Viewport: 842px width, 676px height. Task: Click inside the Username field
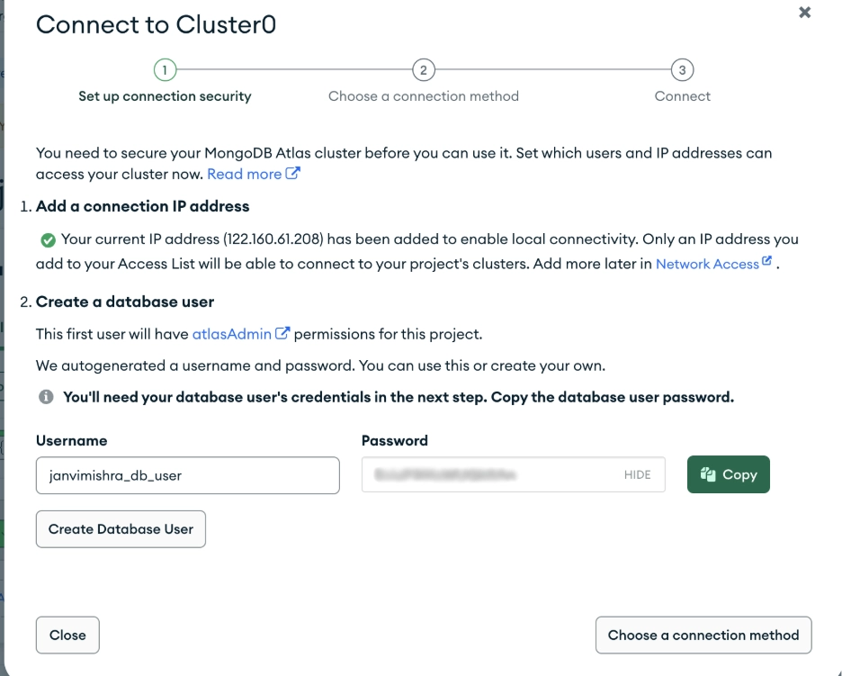(x=187, y=474)
